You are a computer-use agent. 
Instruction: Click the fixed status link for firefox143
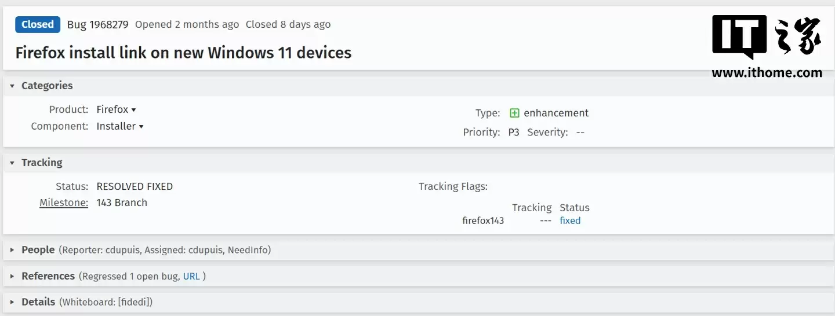(x=570, y=221)
